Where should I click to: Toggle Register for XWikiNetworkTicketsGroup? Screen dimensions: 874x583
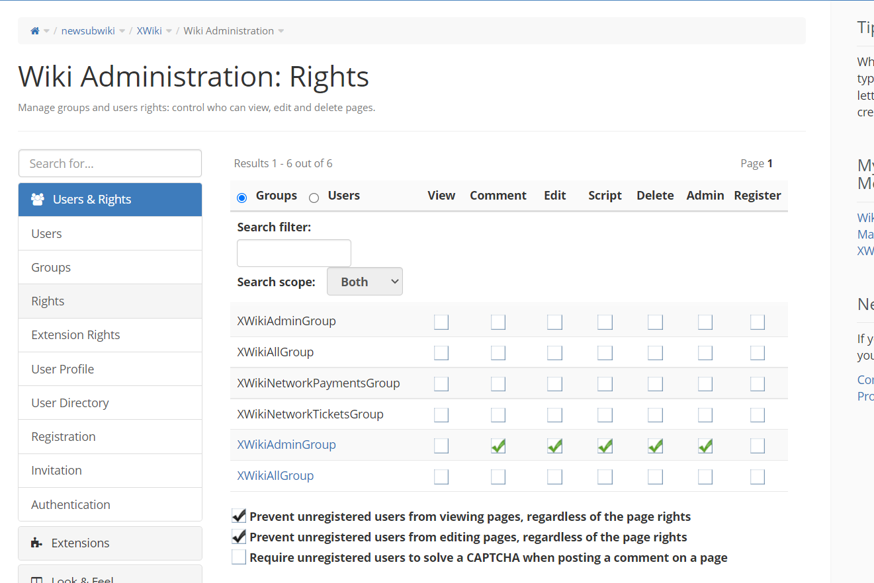coord(758,414)
